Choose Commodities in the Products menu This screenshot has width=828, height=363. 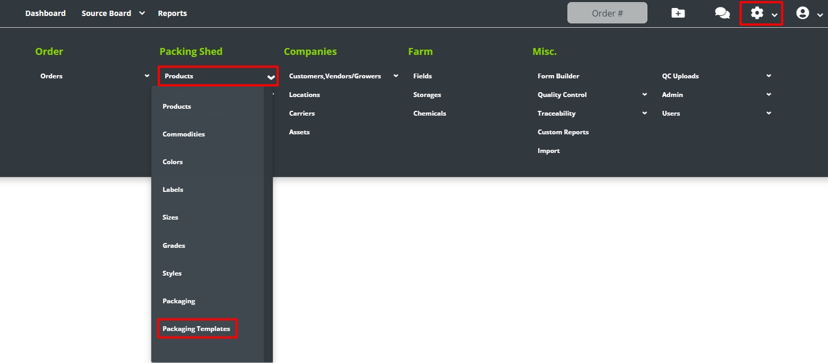(x=183, y=134)
